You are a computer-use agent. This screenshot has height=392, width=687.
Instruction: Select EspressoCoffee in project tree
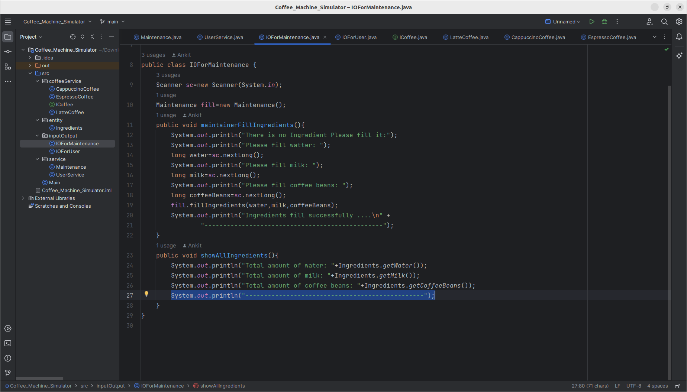[75, 97]
